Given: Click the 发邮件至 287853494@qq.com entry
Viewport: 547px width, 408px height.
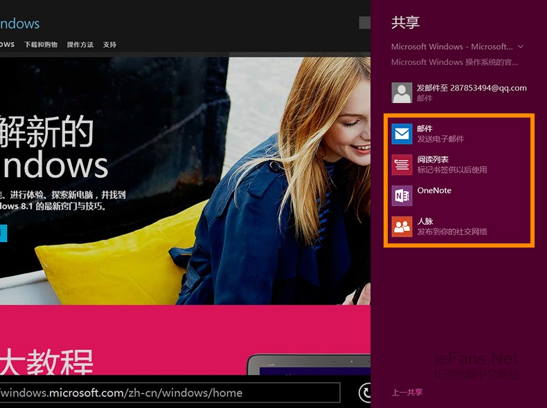Looking at the screenshot, I should click(459, 93).
